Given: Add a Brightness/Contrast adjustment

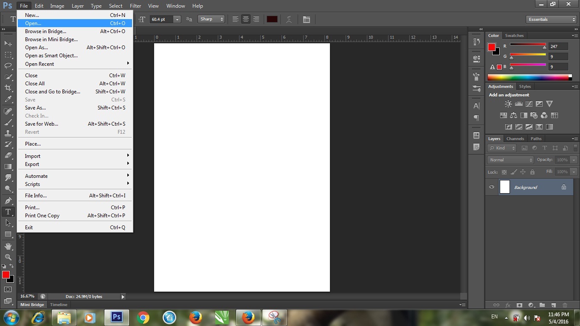Looking at the screenshot, I should tap(508, 104).
